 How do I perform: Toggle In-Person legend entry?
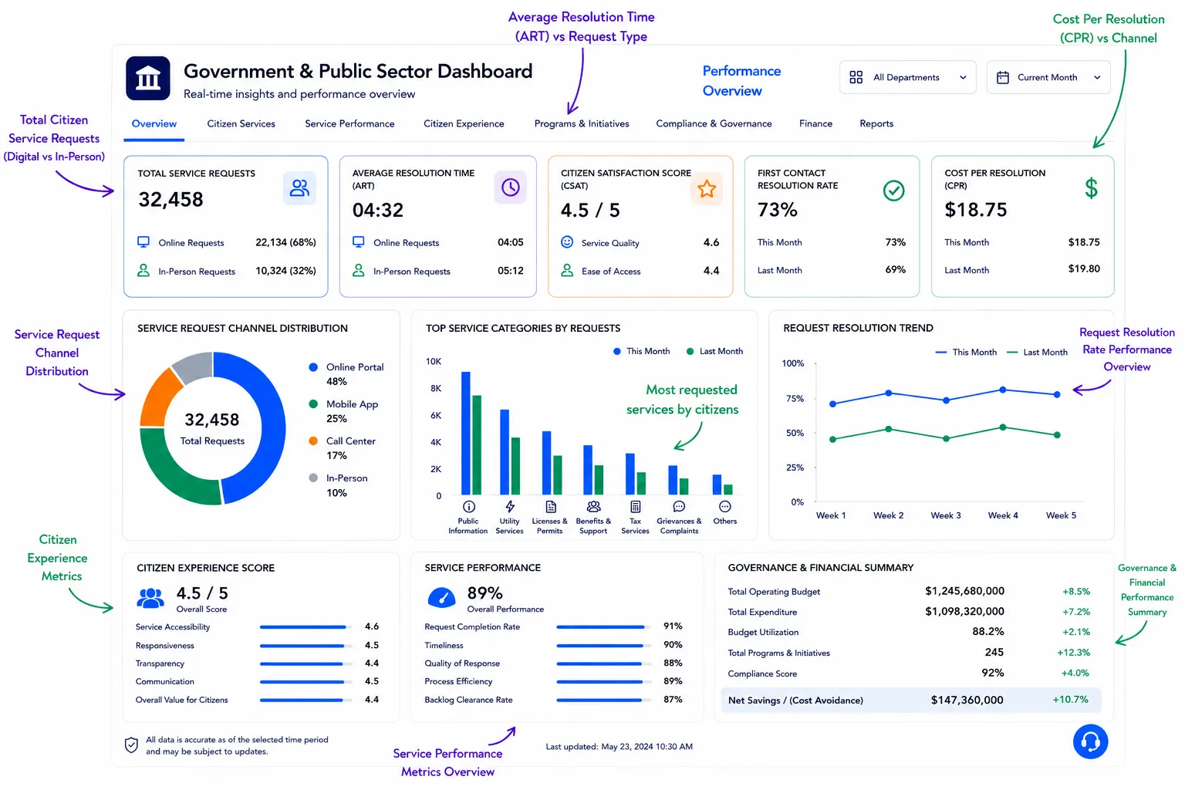tap(339, 485)
